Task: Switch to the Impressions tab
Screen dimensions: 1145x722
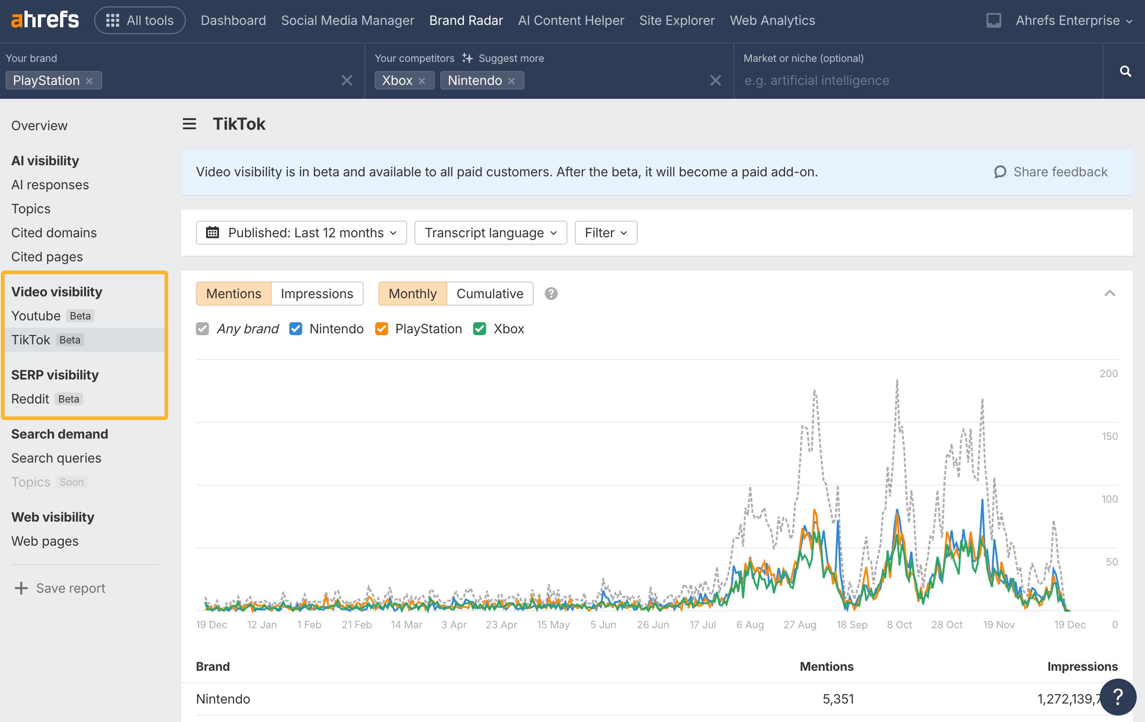Action: (317, 294)
